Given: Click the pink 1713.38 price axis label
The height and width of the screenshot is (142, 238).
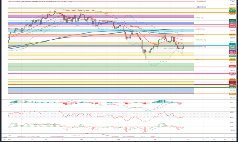Looking at the screenshot, I should tap(232, 74).
